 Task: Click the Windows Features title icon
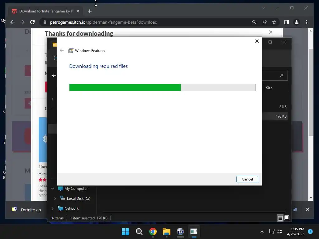[71, 51]
